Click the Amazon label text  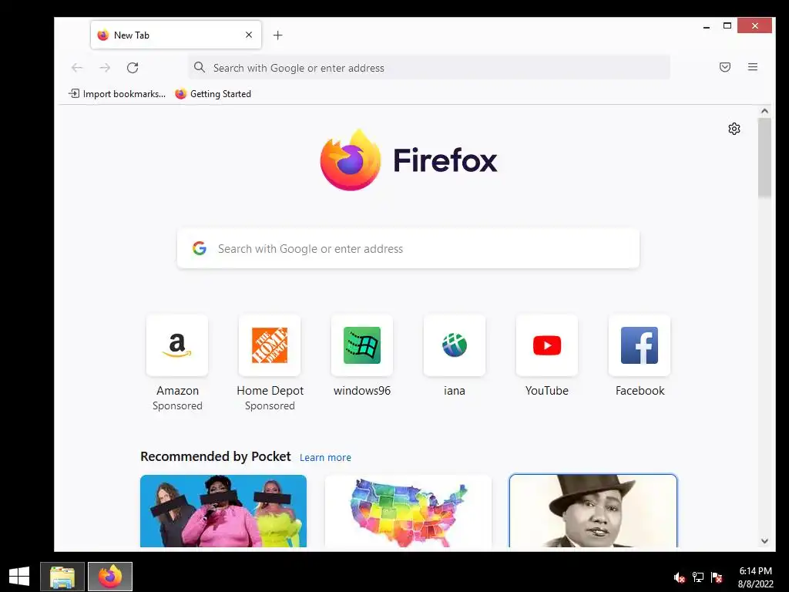click(x=178, y=391)
